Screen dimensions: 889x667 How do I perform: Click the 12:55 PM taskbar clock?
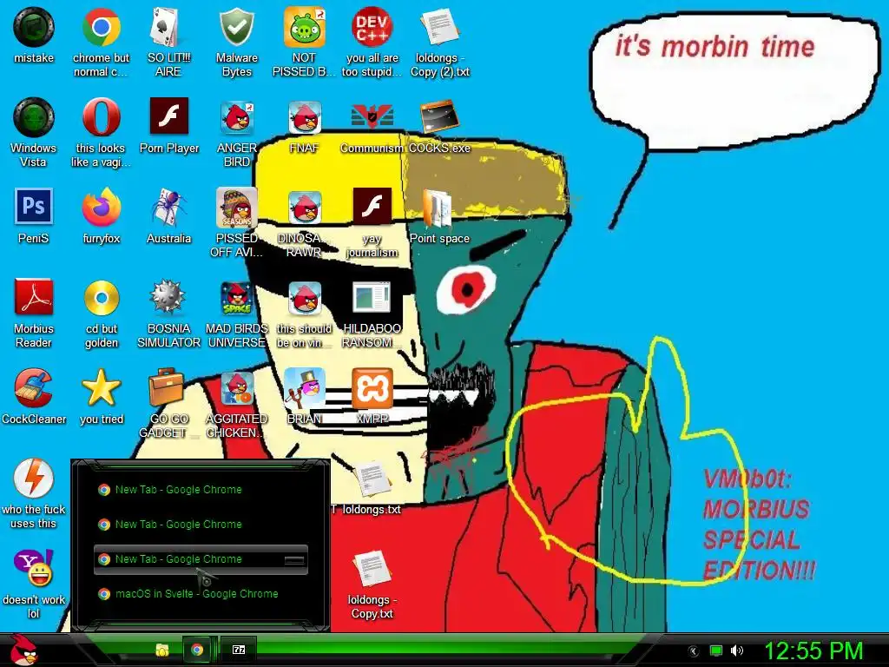click(x=813, y=650)
